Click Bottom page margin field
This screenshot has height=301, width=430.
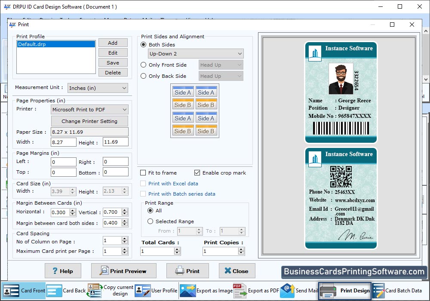pyautogui.click(x=115, y=172)
